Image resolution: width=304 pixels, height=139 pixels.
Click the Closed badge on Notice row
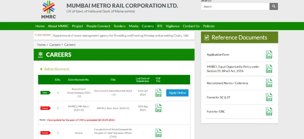pos(45,133)
